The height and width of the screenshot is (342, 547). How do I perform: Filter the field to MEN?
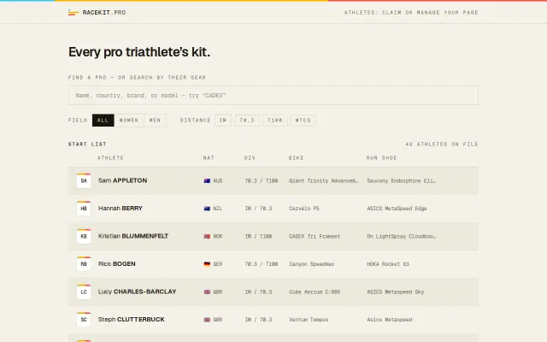(x=155, y=121)
